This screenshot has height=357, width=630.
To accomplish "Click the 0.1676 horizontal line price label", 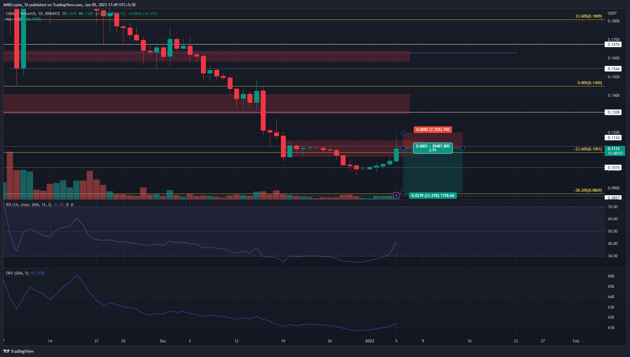I will point(613,45).
